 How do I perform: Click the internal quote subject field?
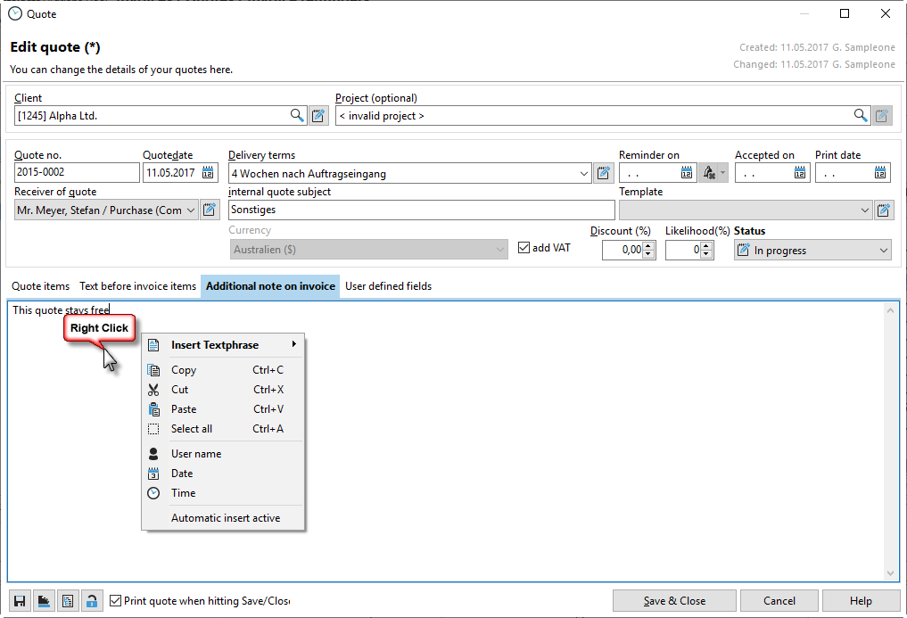point(421,210)
